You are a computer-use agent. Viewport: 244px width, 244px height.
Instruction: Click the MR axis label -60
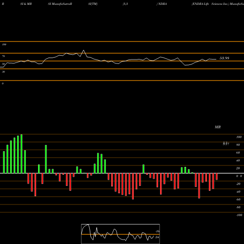coord(238,200)
